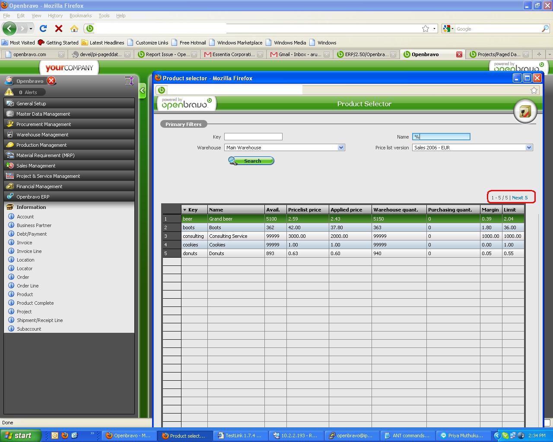Viewport: 553px width, 442px height.
Task: Click the Firefox home icon
Action: pyautogui.click(x=74, y=28)
